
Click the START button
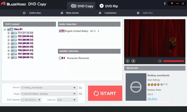[105, 93]
